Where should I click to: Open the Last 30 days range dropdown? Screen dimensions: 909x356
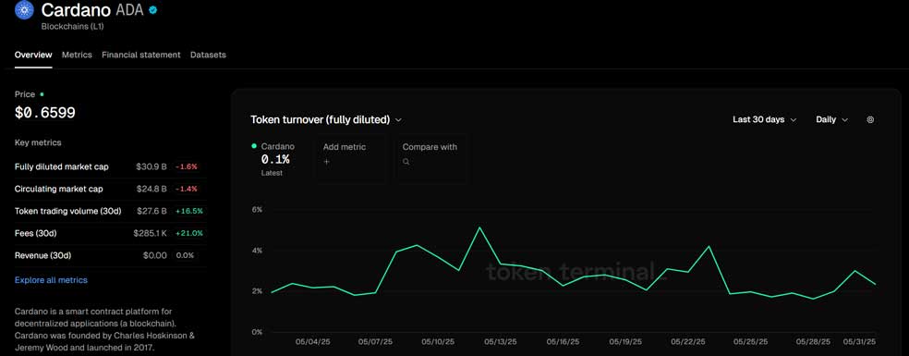[765, 119]
